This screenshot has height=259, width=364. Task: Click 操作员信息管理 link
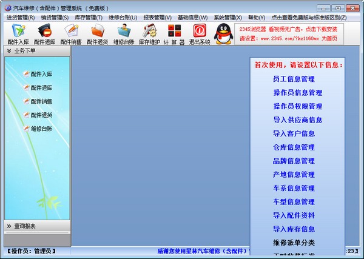pyautogui.click(x=298, y=93)
